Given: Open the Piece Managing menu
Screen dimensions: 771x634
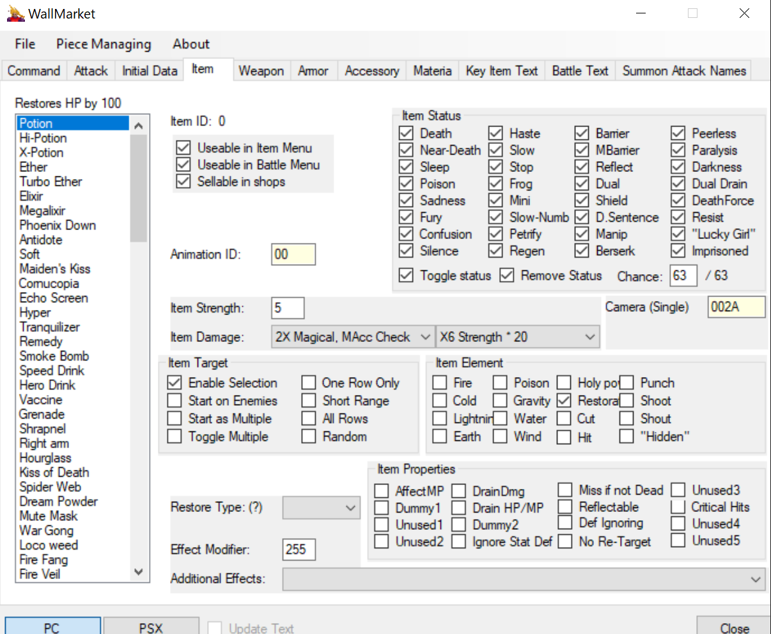Looking at the screenshot, I should point(104,44).
